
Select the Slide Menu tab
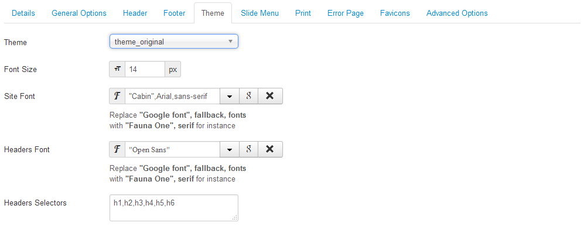pyautogui.click(x=259, y=13)
